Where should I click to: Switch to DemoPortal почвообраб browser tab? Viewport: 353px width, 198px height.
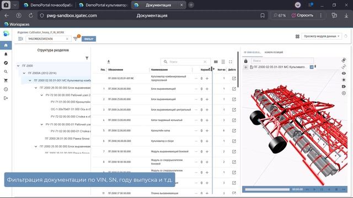tap(48, 5)
